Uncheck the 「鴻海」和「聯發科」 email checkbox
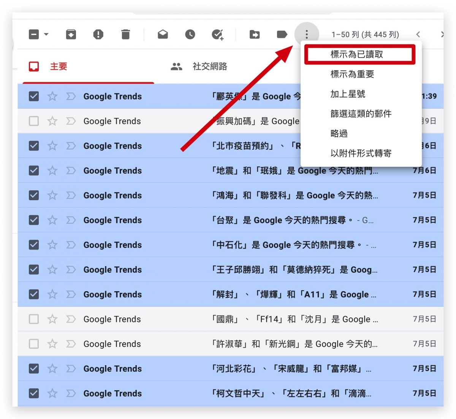Viewport: 456px width, 419px height. click(x=34, y=195)
